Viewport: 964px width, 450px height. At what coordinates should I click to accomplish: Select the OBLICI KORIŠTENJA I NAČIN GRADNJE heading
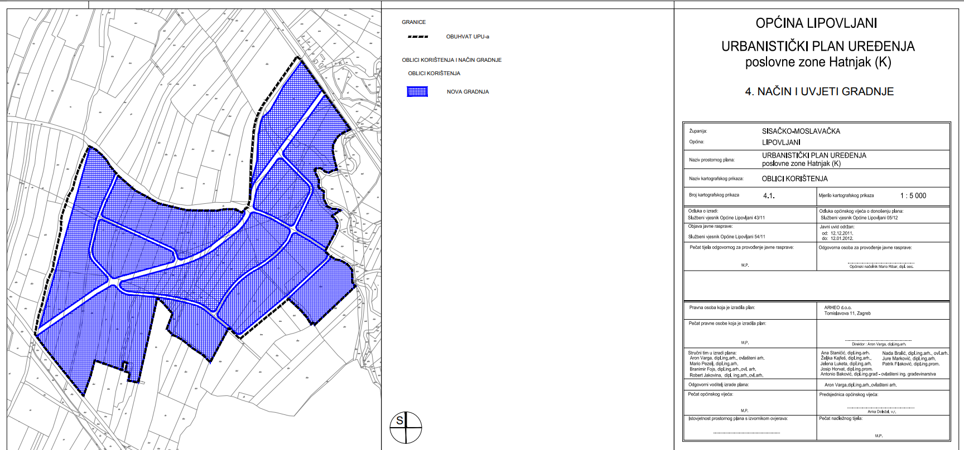(451, 60)
